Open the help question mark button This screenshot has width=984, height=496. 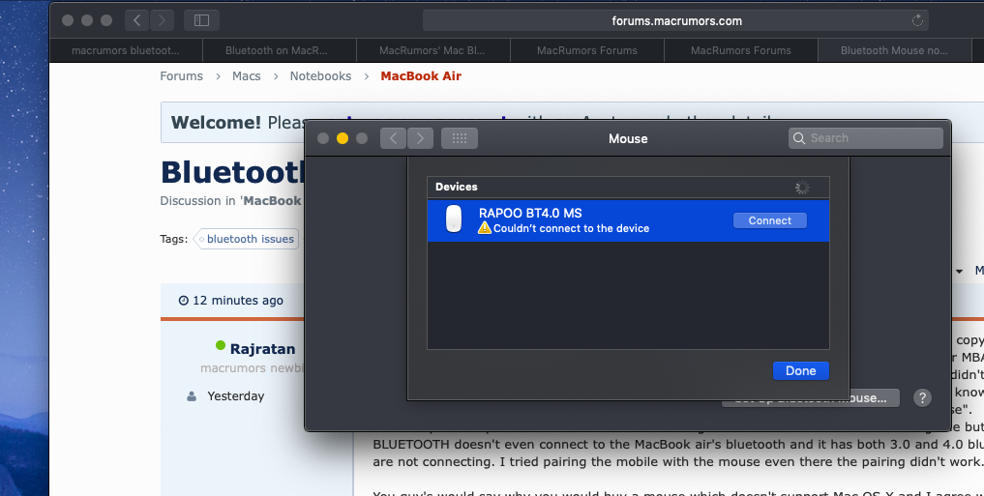922,397
